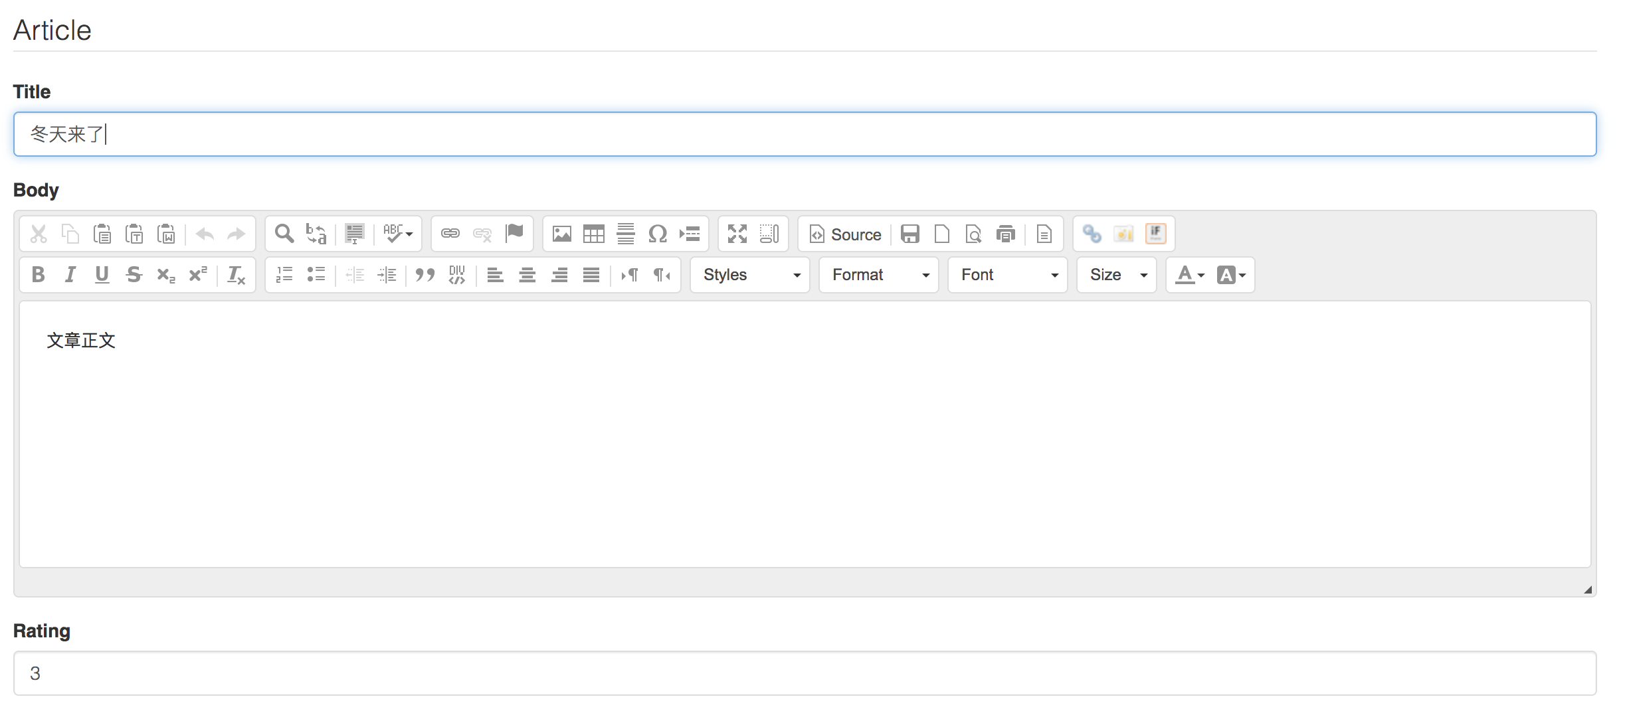Toggle italic formatting
This screenshot has width=1625, height=721.
[x=70, y=275]
